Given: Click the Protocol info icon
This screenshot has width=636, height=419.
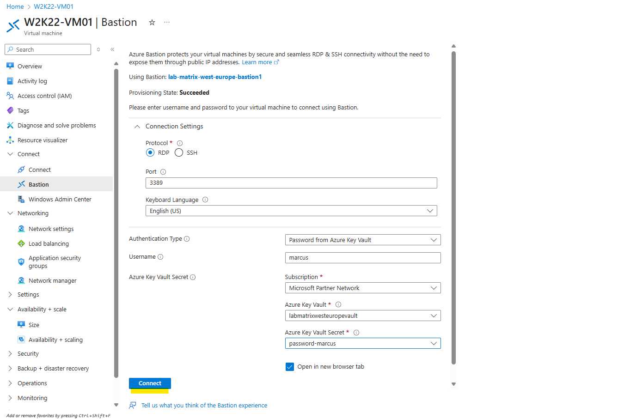Looking at the screenshot, I should pos(180,143).
